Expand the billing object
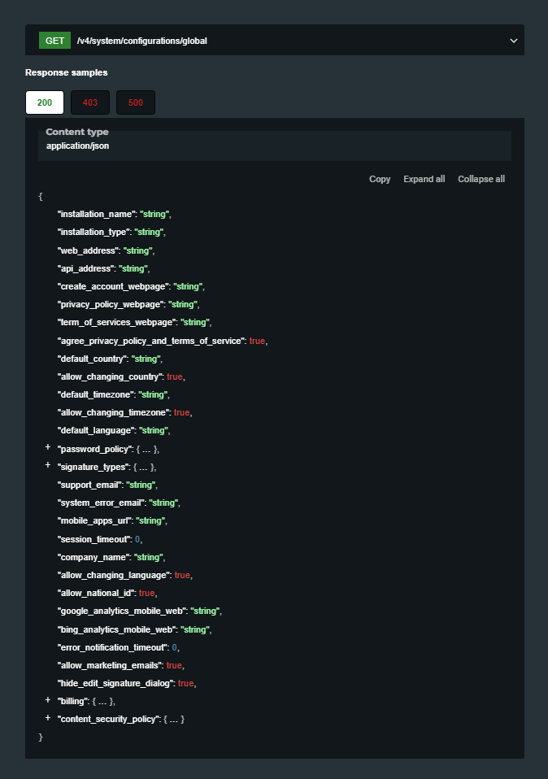Viewport: 548px width, 779px height. [x=48, y=701]
